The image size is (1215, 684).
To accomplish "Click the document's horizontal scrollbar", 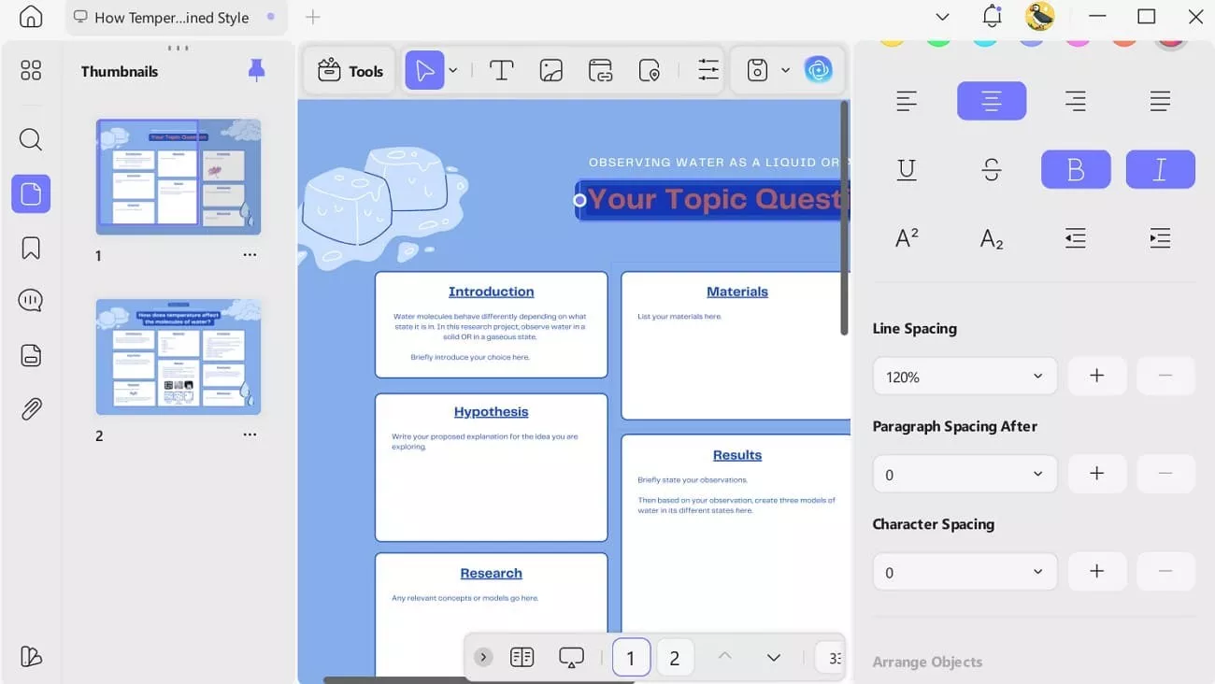I will (x=479, y=680).
